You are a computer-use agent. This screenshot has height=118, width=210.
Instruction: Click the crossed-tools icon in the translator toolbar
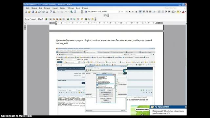(x=89, y=19)
